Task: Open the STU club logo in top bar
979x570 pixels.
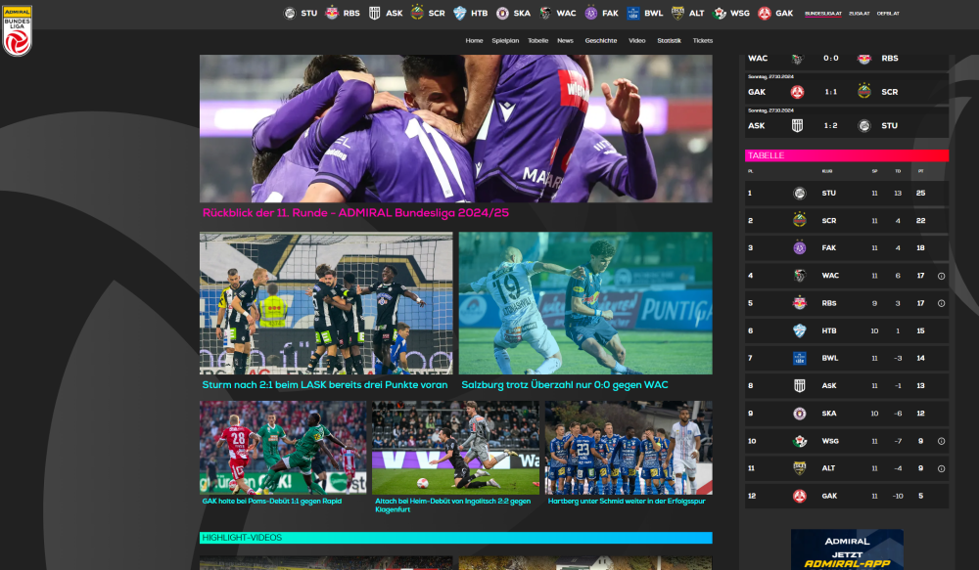Action: (290, 13)
